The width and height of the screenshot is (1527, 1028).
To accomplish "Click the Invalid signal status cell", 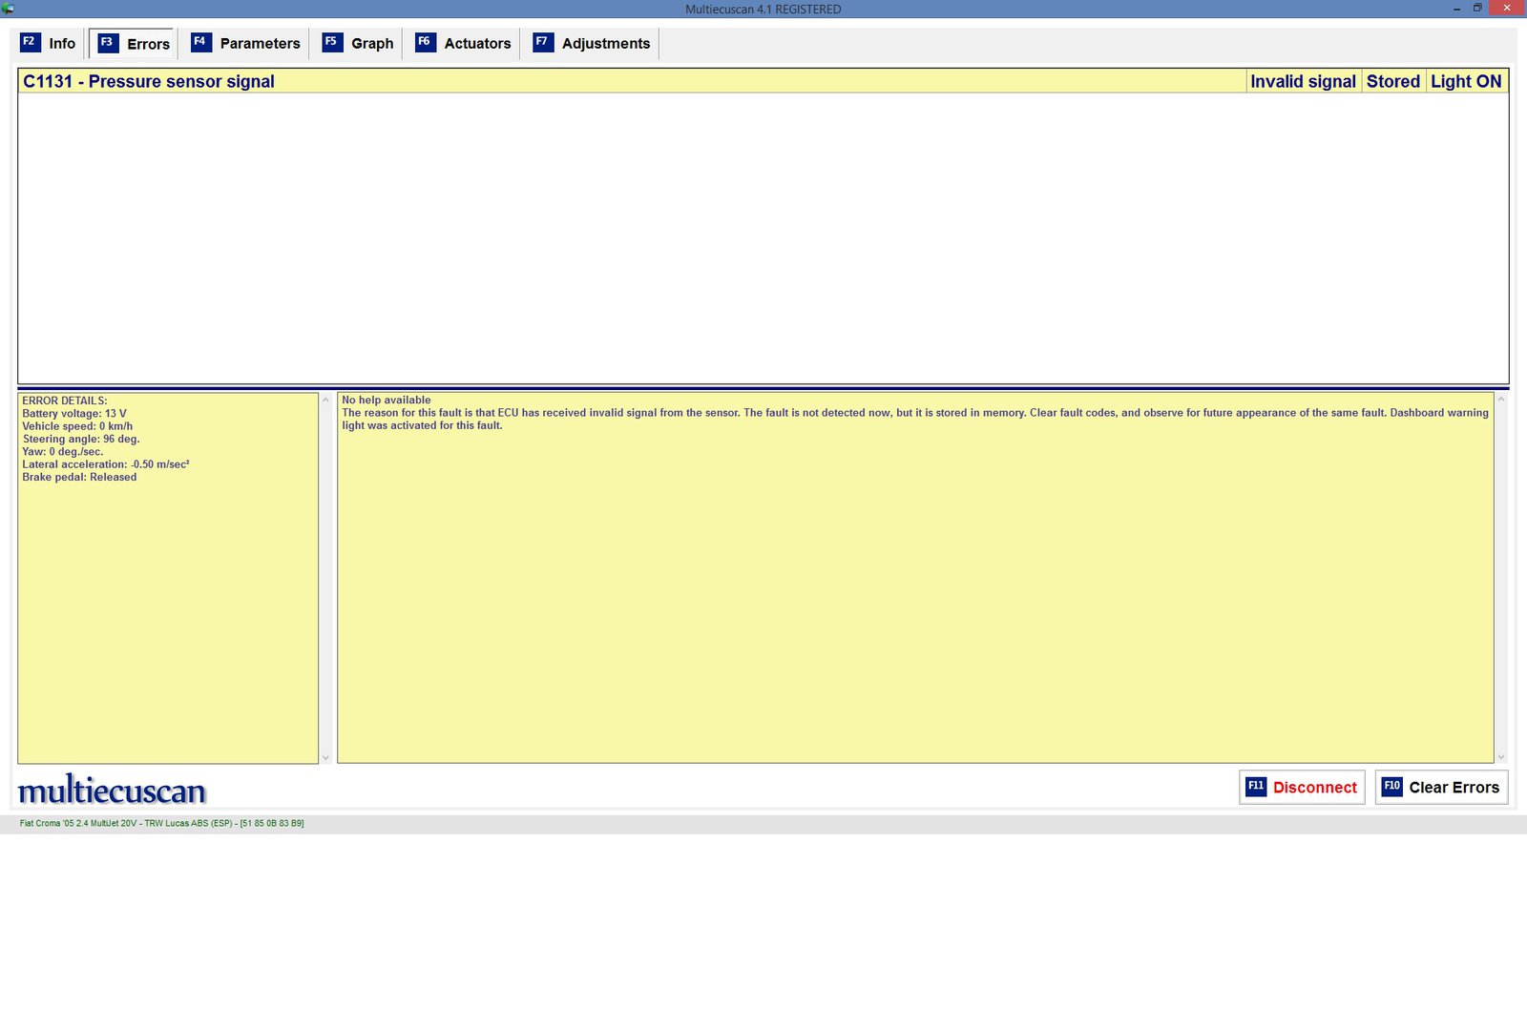I will coord(1303,82).
